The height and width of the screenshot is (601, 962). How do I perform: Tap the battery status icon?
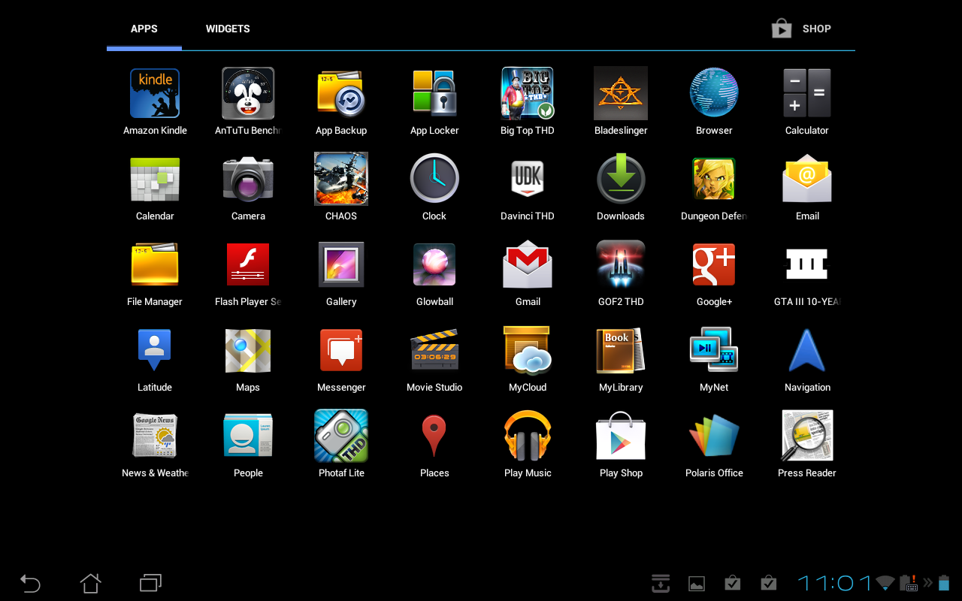(944, 582)
